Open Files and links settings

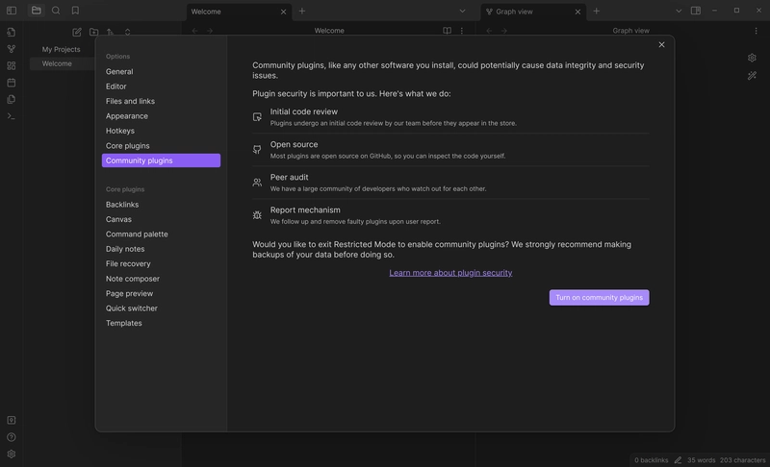(x=161, y=101)
